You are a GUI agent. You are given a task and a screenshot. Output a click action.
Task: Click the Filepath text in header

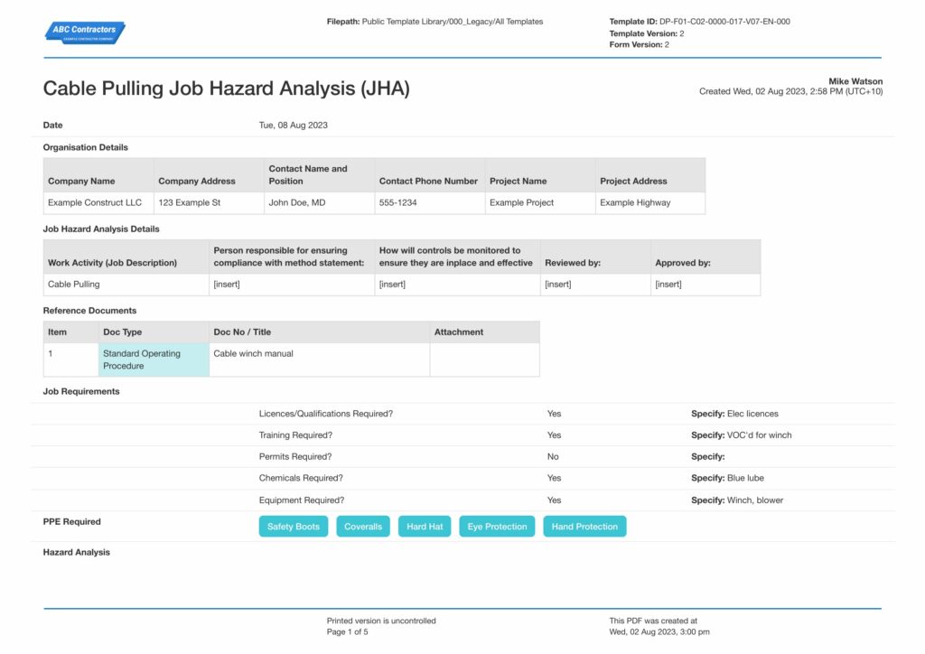(x=434, y=22)
